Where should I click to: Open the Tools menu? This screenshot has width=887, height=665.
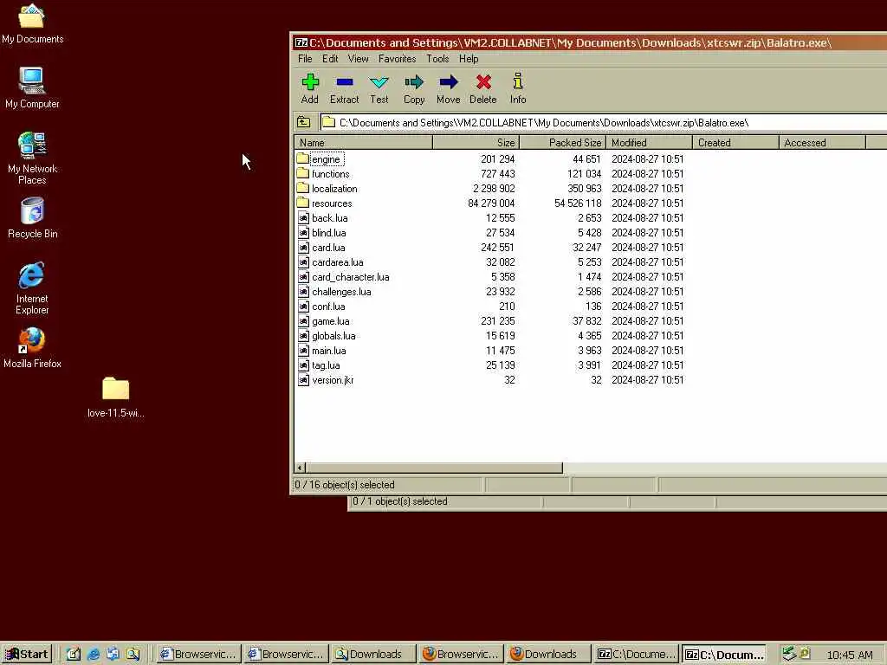[437, 59]
